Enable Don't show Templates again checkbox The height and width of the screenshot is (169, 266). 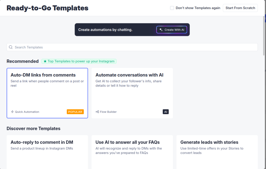click(172, 8)
